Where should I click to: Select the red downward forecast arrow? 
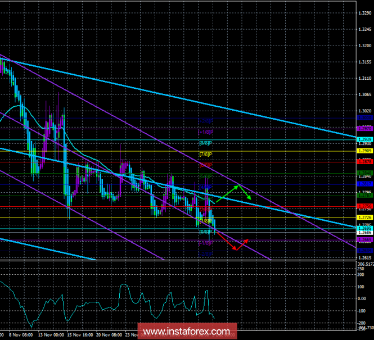point(226,241)
